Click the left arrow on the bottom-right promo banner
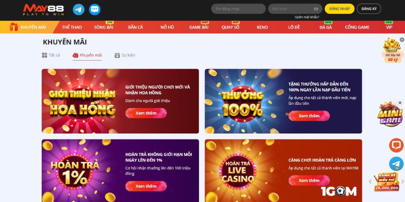The height and width of the screenshot is (202, 405). point(370,181)
